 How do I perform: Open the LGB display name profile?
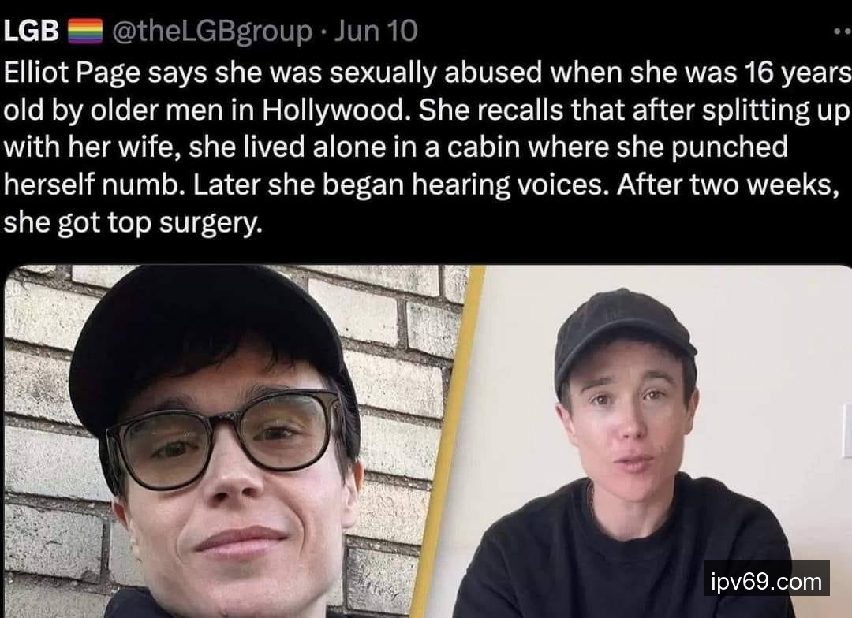pos(31,31)
